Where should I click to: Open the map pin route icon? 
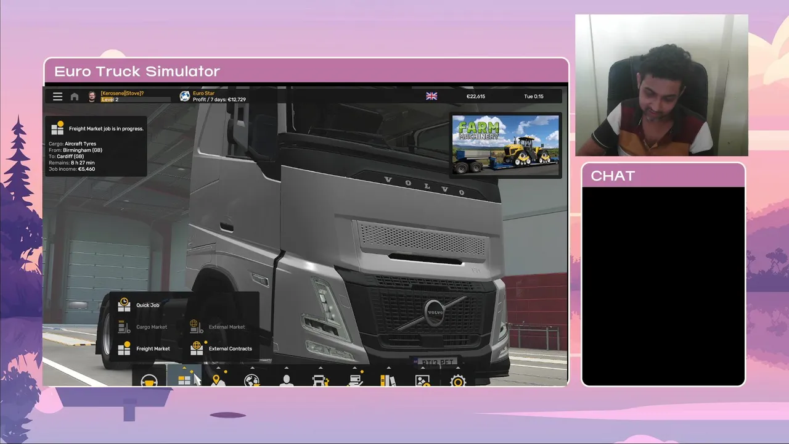pyautogui.click(x=218, y=380)
